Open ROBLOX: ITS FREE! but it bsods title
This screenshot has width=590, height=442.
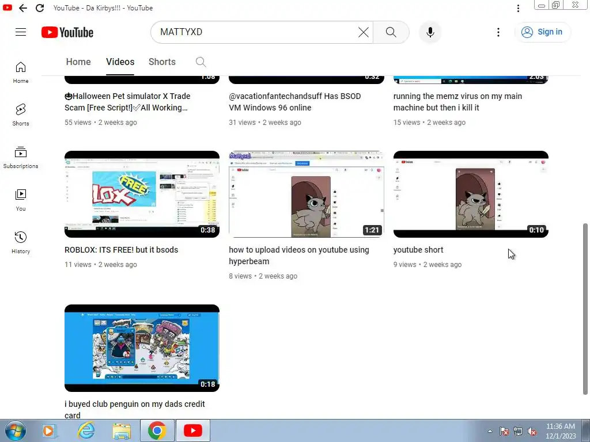[121, 250]
